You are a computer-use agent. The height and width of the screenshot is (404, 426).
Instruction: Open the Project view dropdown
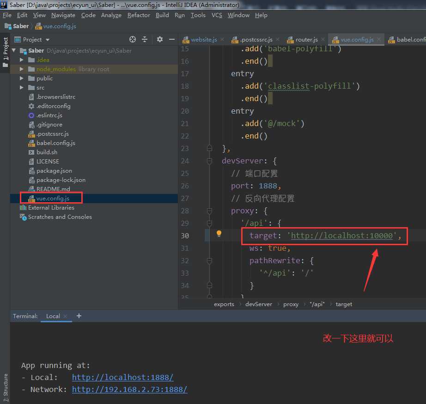(x=48, y=40)
